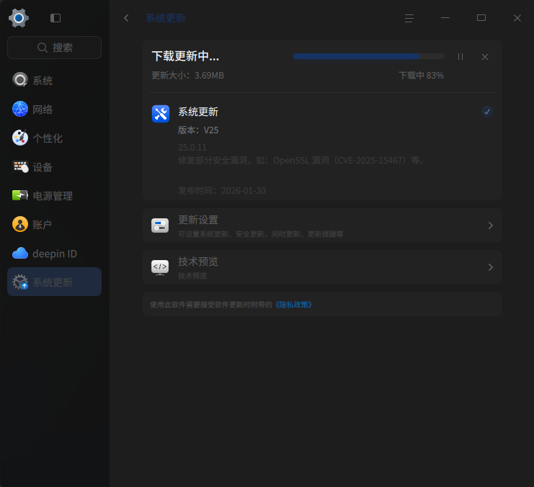
Task: Click the 更新大小：3.69MB text
Action: click(x=187, y=75)
